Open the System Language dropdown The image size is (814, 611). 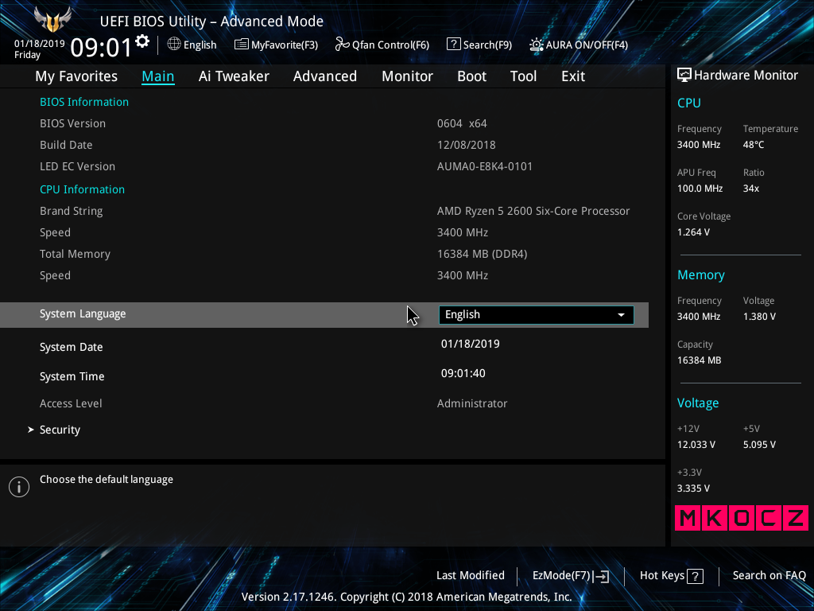(537, 315)
